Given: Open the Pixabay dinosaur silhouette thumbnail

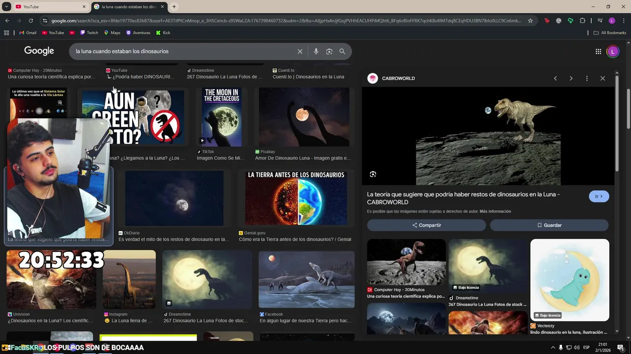Looking at the screenshot, I should 304,117.
